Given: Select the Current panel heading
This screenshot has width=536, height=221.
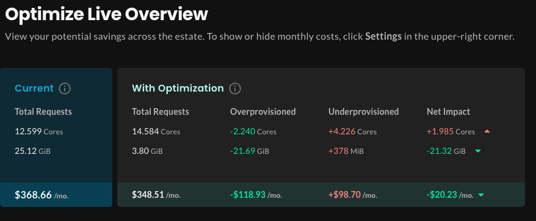Looking at the screenshot, I should pos(34,89).
